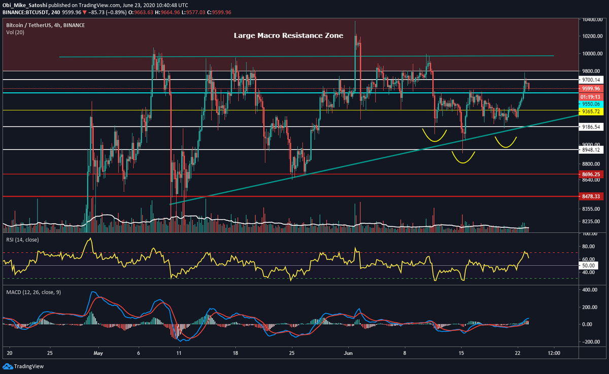The image size is (609, 374).
Task: Select the left shoulder yellow arc drawing
Action: click(x=433, y=135)
